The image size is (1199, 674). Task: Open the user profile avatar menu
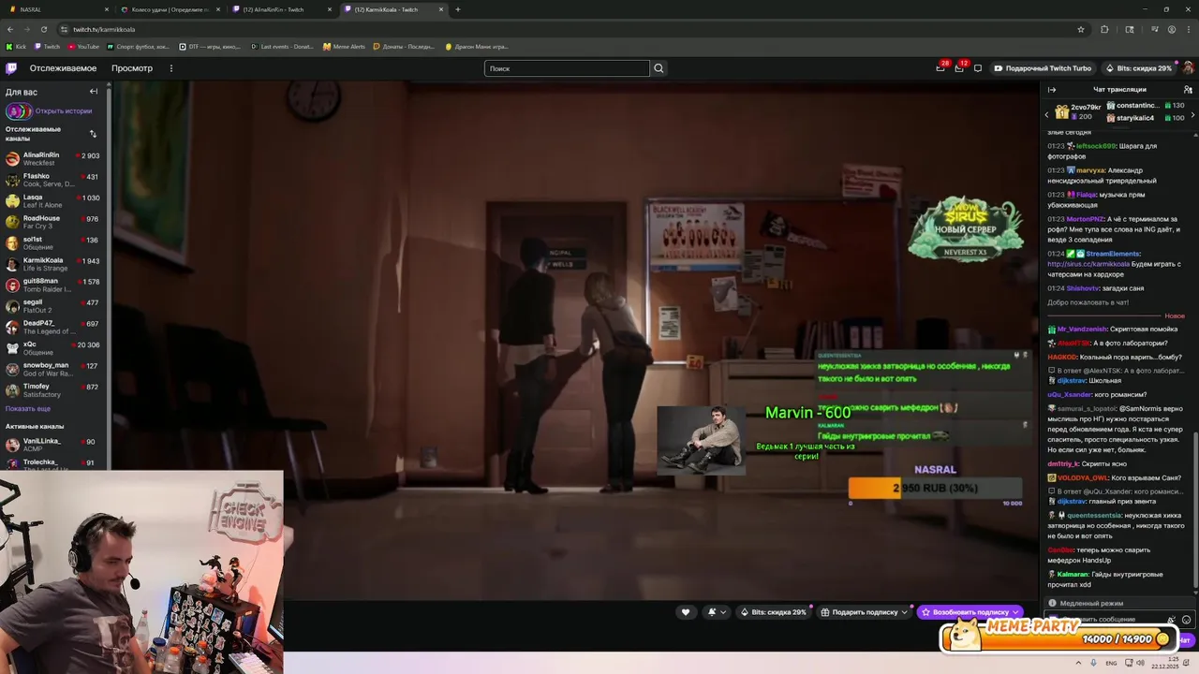[x=1188, y=68]
